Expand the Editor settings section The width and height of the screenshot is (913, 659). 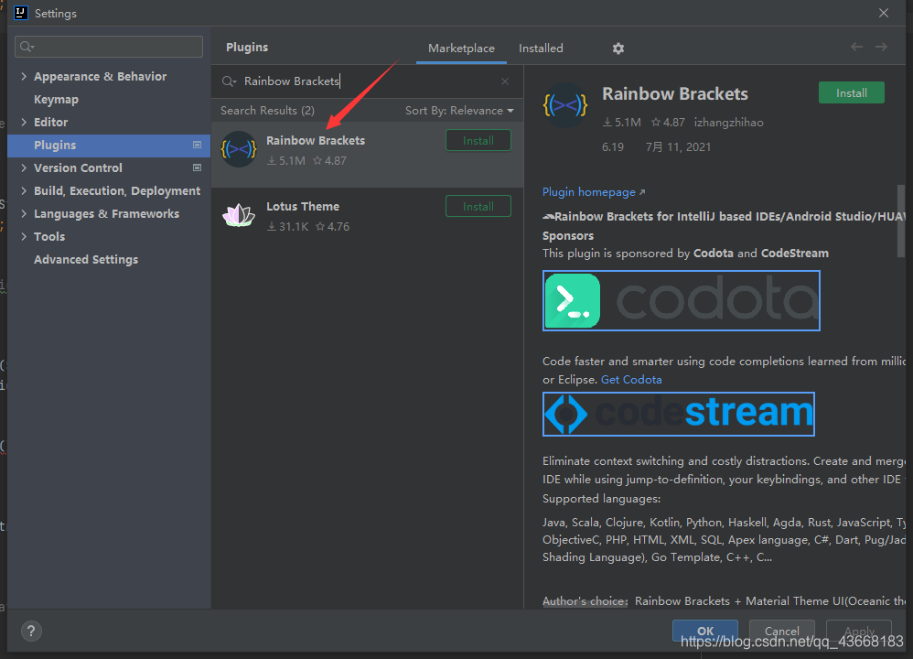point(24,122)
